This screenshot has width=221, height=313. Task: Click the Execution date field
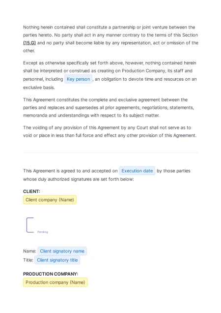coord(137,171)
